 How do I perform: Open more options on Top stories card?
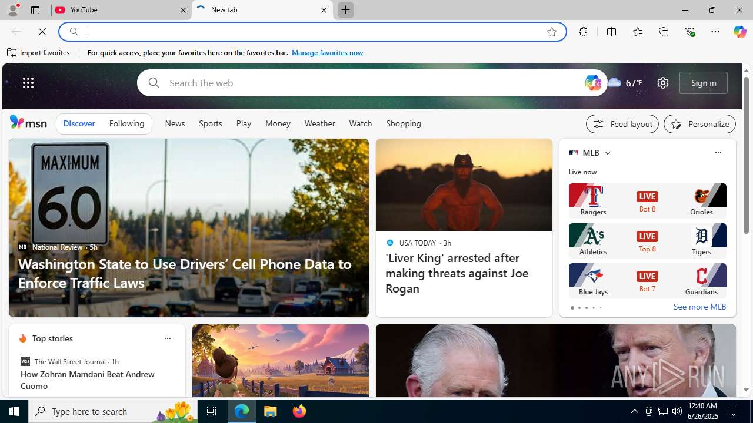click(167, 338)
